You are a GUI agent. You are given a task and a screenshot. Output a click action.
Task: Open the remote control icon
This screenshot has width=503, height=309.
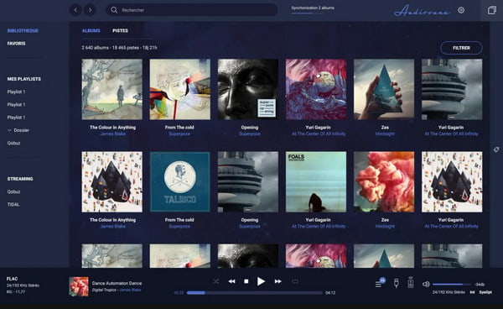point(411,282)
